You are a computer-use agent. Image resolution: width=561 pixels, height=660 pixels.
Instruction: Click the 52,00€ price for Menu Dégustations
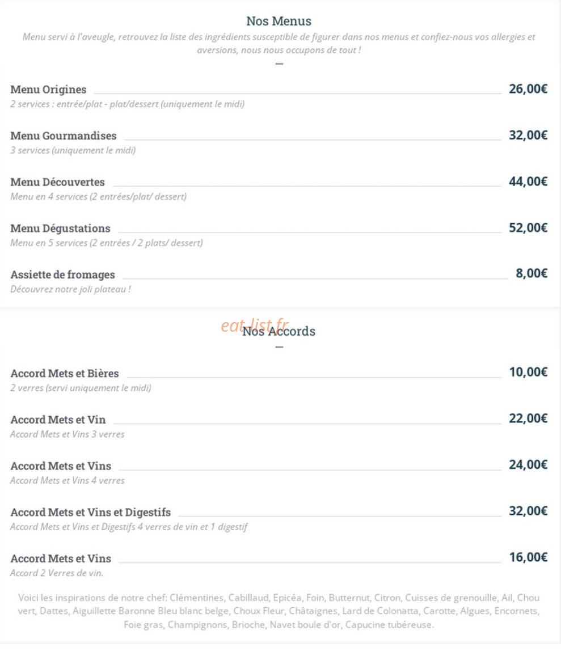pos(528,228)
